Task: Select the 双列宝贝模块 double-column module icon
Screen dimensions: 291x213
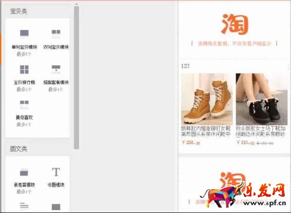Action: click(x=56, y=34)
